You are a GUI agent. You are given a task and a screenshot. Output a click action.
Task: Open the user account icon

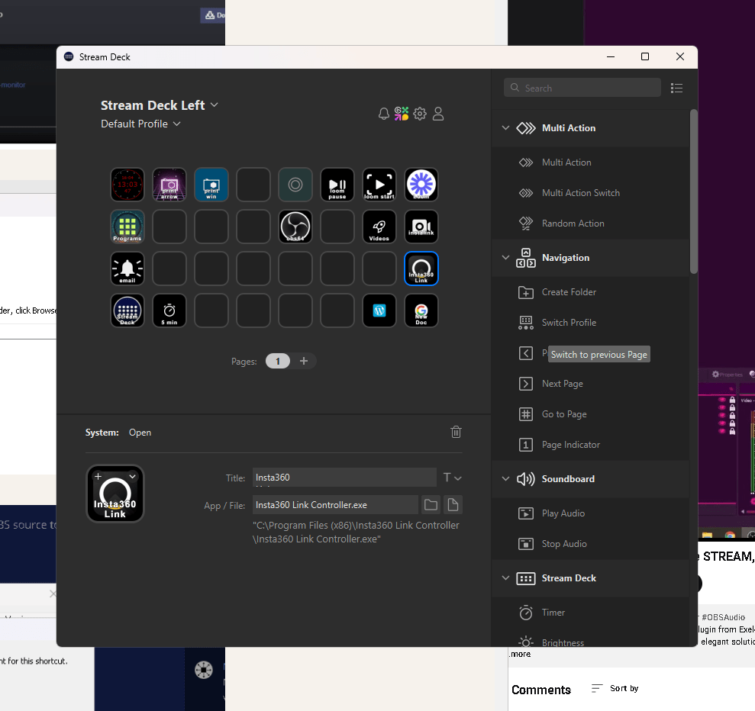[x=438, y=114]
